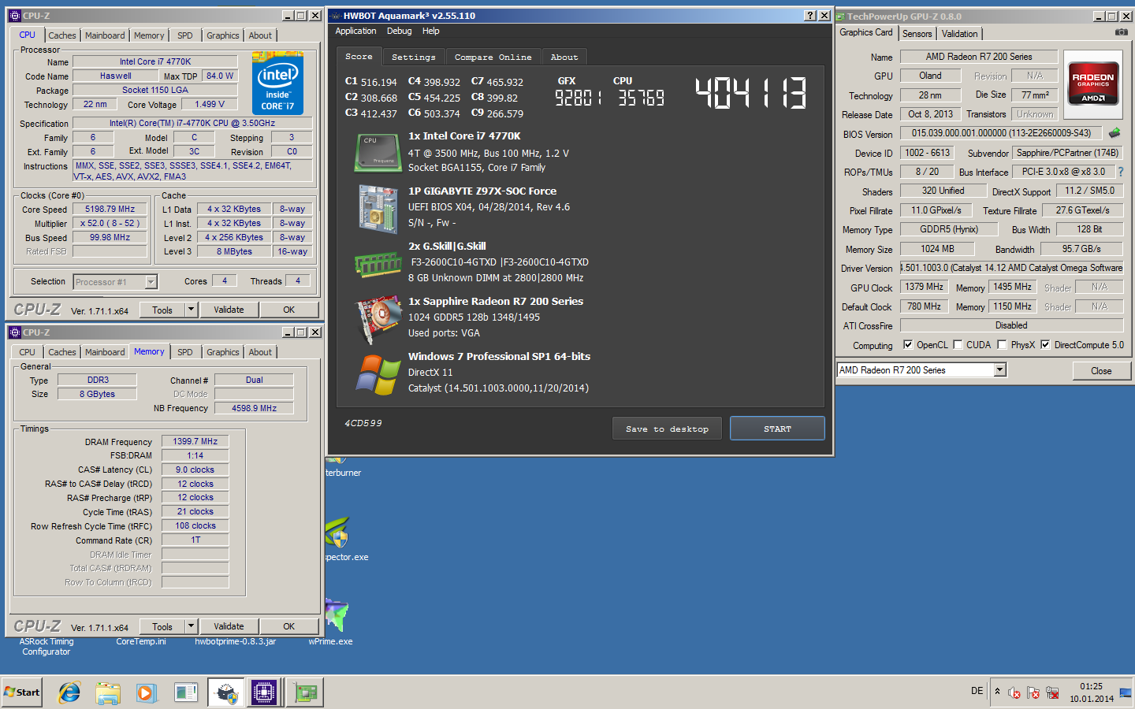Click Validate in CPU-Z Memory window
The width and height of the screenshot is (1135, 709).
[229, 626]
